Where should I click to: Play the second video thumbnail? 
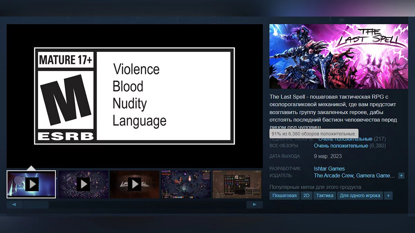(83, 184)
